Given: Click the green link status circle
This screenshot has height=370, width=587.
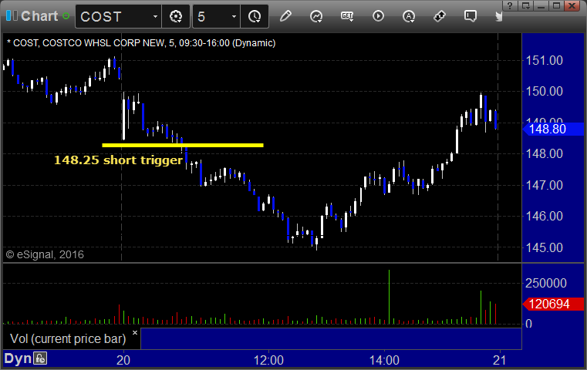Looking at the screenshot, I should pos(66,16).
